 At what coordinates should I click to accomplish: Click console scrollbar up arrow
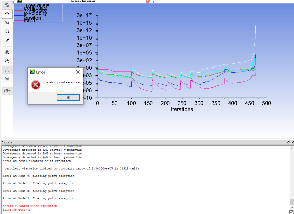click(x=292, y=148)
